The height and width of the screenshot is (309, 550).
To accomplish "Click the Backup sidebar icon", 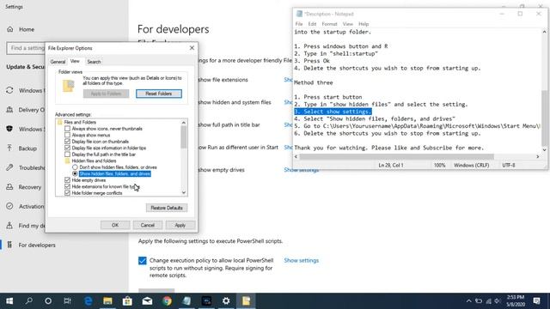I will click(9, 148).
